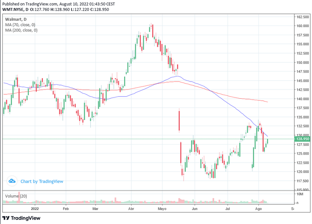Click the 162.500 price axis label
This screenshot has width=312, height=224.
303,17
